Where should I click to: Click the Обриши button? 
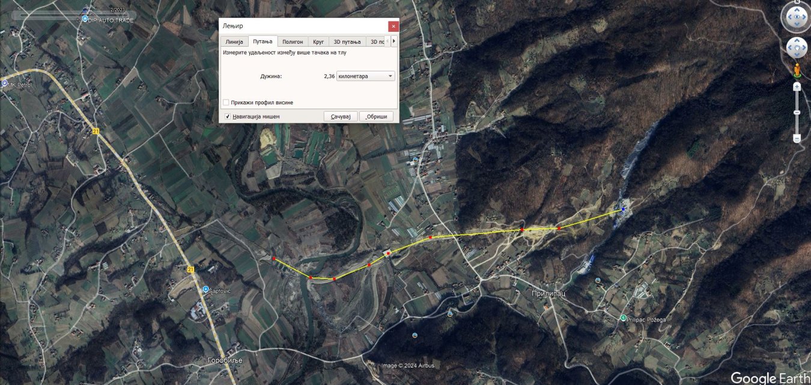point(377,116)
